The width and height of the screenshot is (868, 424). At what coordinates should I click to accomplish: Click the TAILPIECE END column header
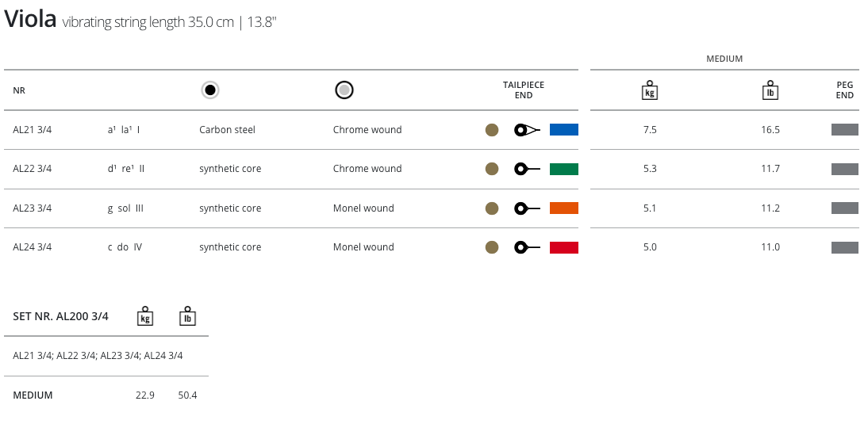[524, 90]
